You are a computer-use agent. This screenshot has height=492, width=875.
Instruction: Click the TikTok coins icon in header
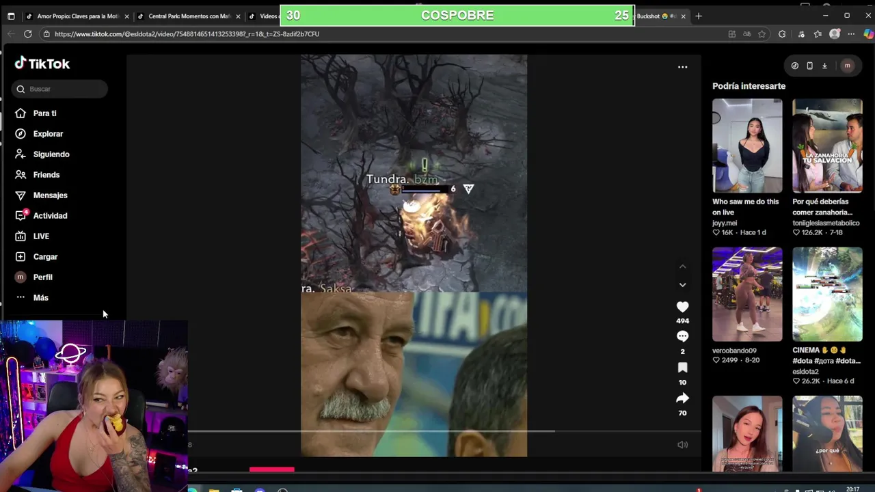[794, 66]
